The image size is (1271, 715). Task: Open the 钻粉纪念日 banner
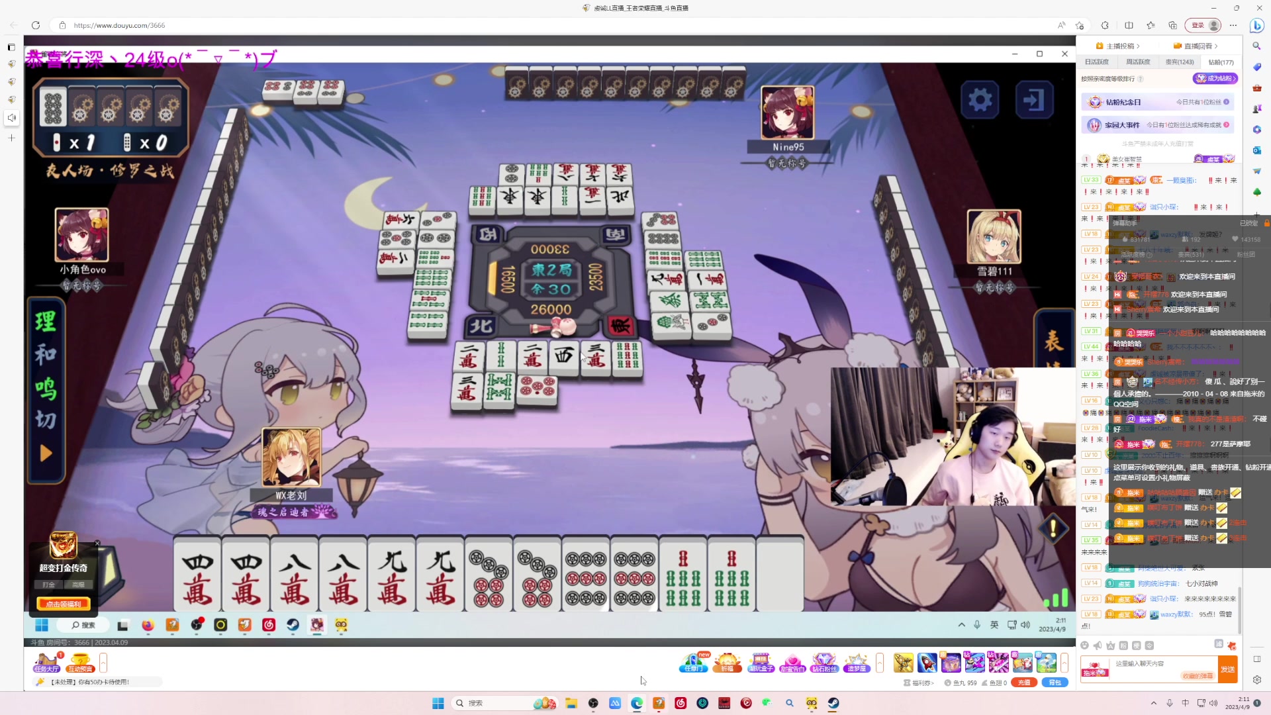[1158, 102]
